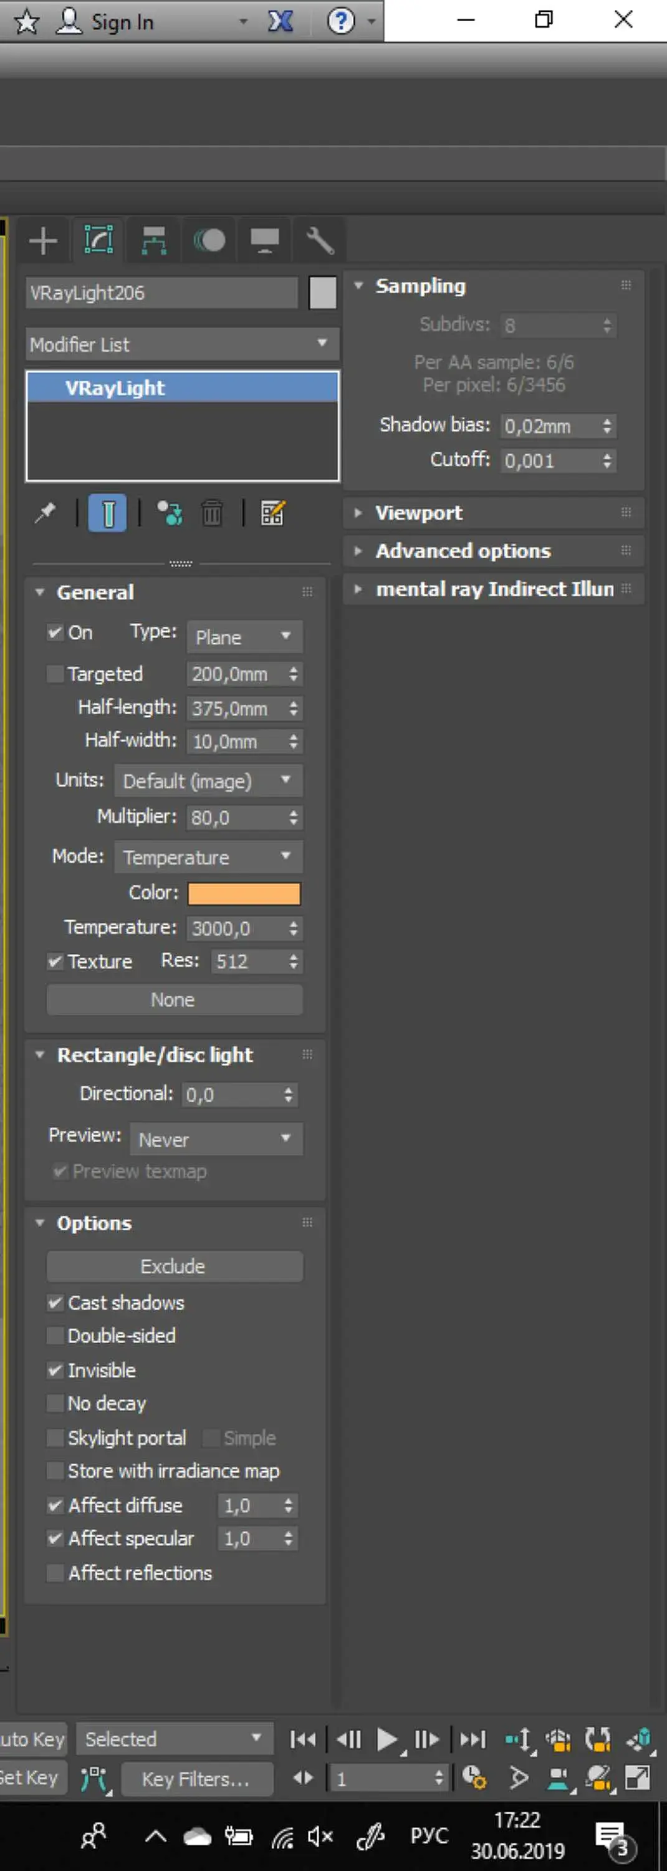Image resolution: width=667 pixels, height=1871 pixels.
Task: Open Time Configuration icon
Action: pos(474,1778)
